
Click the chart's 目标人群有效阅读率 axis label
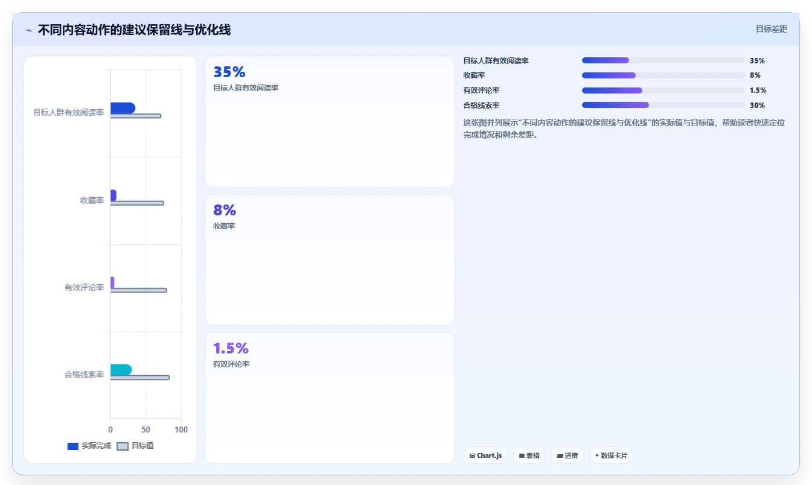69,113
